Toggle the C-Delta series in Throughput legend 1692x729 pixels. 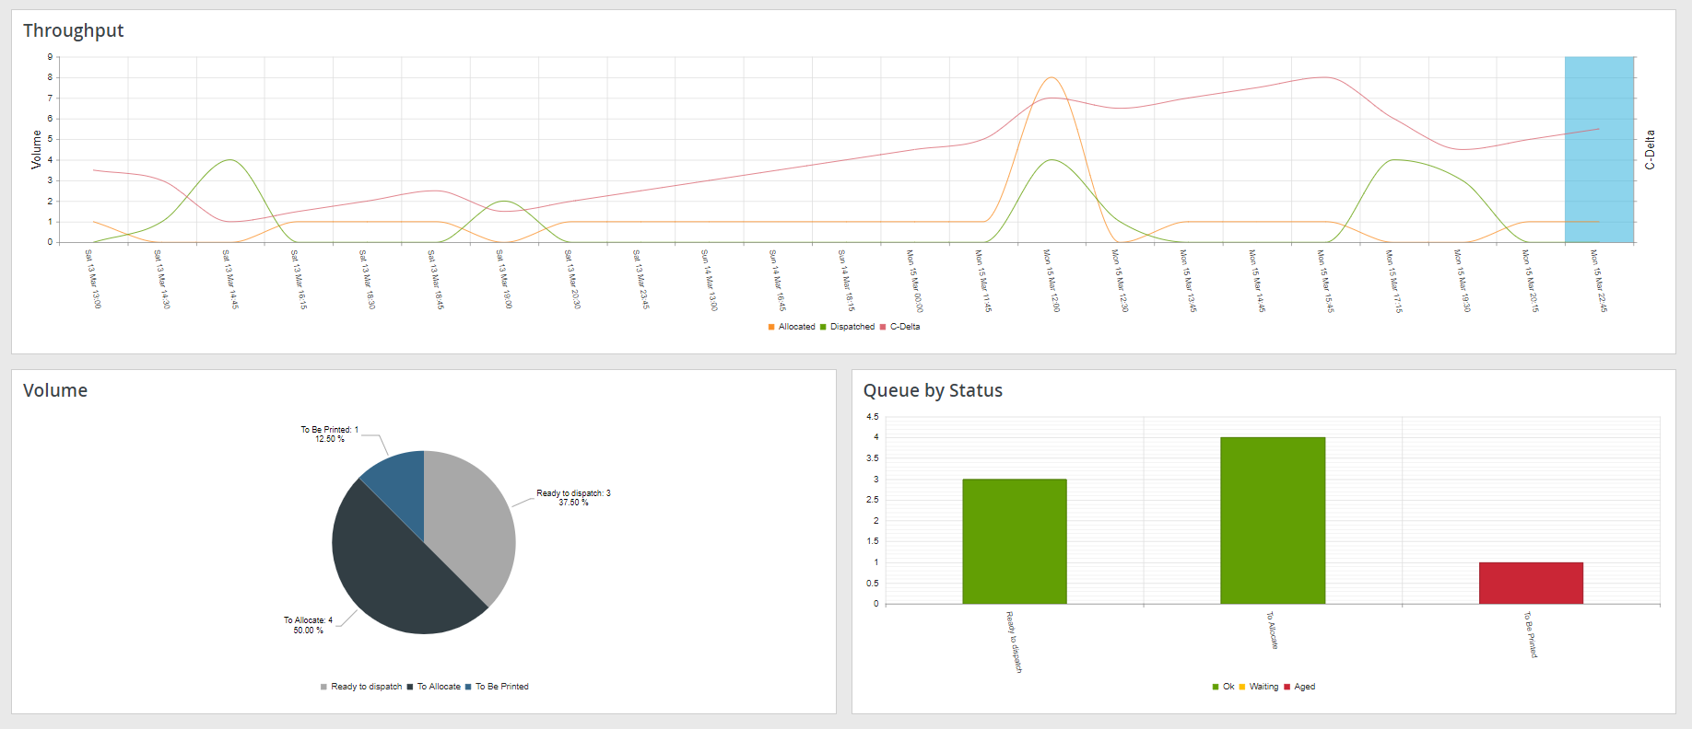[x=899, y=327]
